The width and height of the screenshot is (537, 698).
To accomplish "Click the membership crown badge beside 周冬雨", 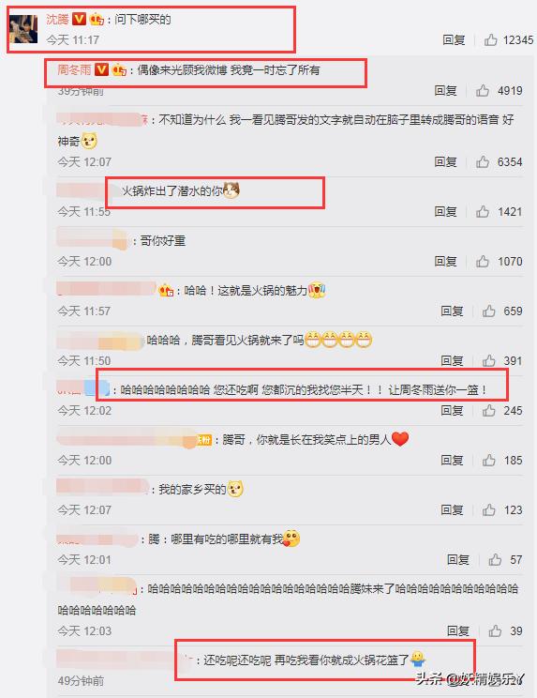I will pyautogui.click(x=119, y=70).
